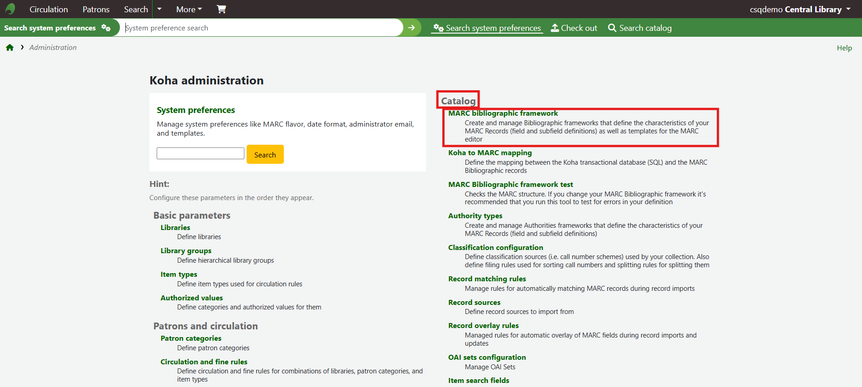This screenshot has height=387, width=862.
Task: Select the Search catalog option in the search bar
Action: coord(639,28)
